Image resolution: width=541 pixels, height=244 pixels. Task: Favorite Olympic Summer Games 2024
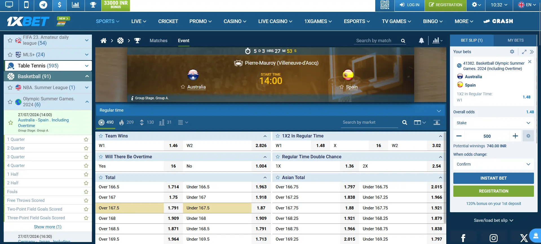(x=10, y=102)
